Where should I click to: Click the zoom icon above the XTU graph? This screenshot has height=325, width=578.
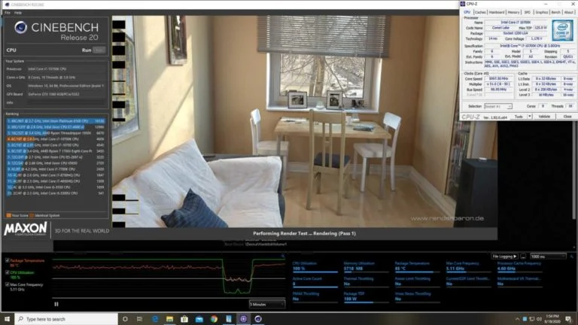[283, 255]
